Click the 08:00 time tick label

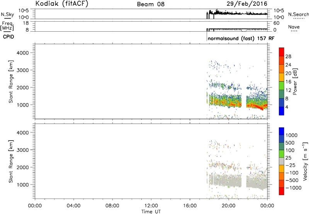coord(112,206)
